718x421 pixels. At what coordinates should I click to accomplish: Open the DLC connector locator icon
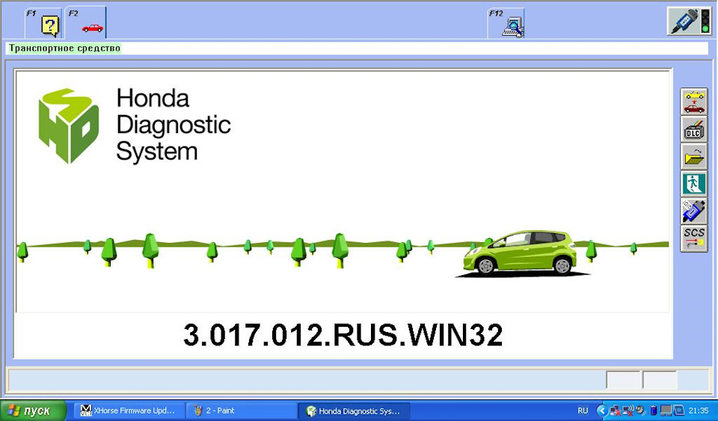pos(694,129)
